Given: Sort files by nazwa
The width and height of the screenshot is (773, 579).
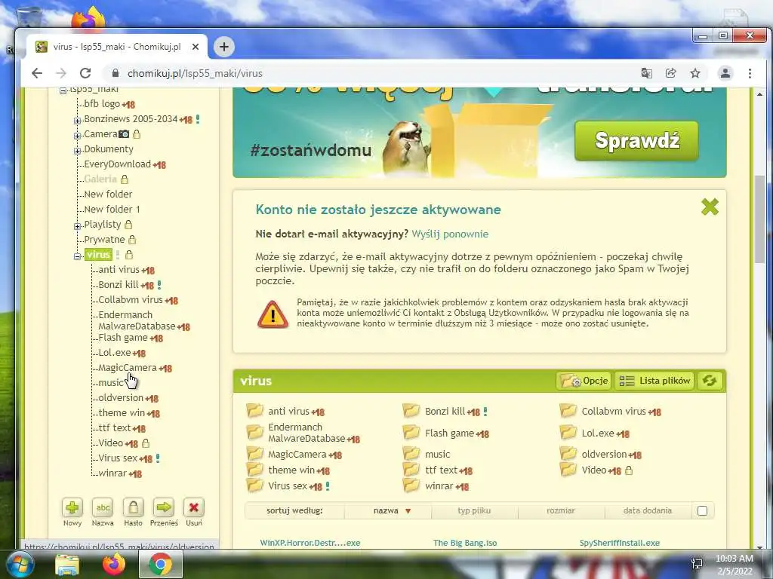Looking at the screenshot, I should click(x=388, y=510).
